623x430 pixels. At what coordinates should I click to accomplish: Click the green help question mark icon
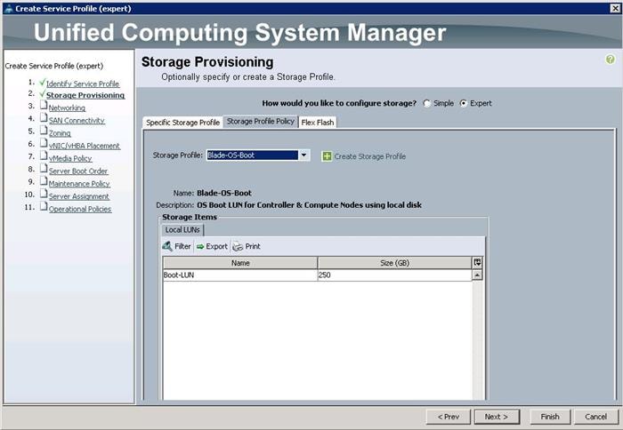tap(610, 60)
